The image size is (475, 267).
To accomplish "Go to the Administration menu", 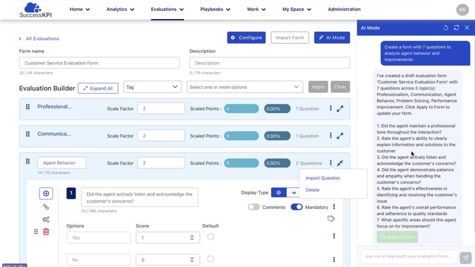I will click(x=344, y=9).
